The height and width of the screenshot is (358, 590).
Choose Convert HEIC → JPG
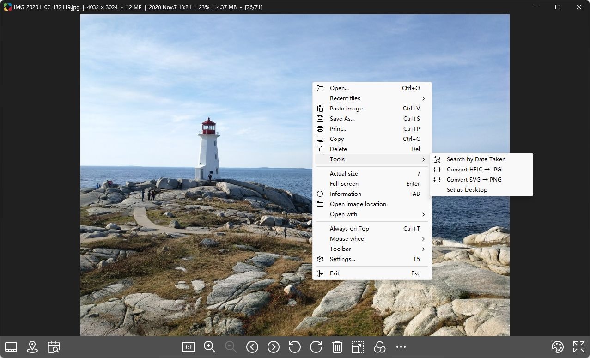point(481,170)
